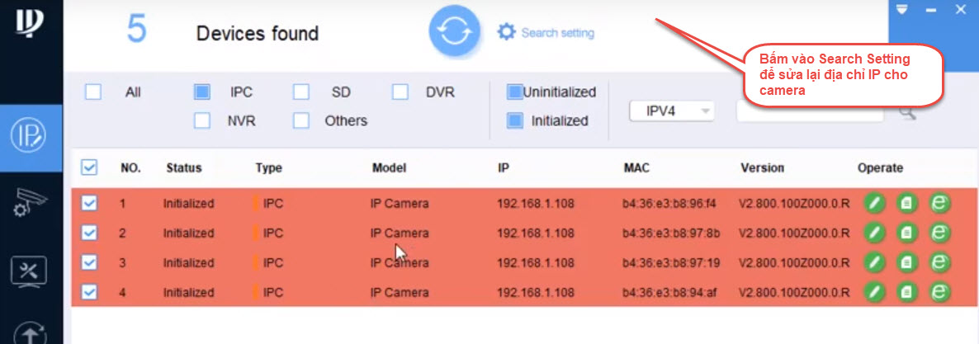Click IP Camera model in row 4
The width and height of the screenshot is (979, 344).
(x=400, y=292)
